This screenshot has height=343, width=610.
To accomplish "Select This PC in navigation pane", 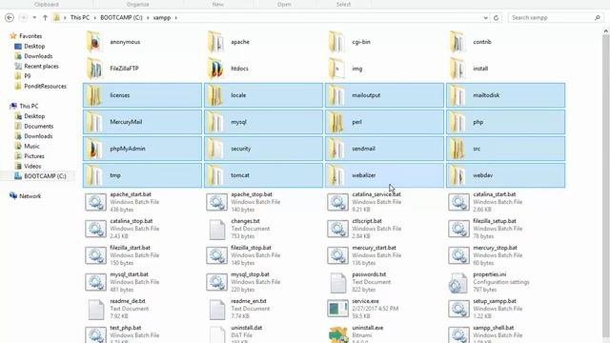I will click(x=29, y=106).
